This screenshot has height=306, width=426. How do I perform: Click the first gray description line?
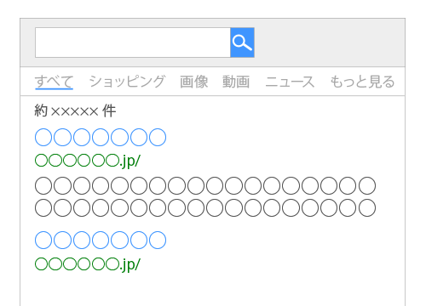[x=205, y=185]
